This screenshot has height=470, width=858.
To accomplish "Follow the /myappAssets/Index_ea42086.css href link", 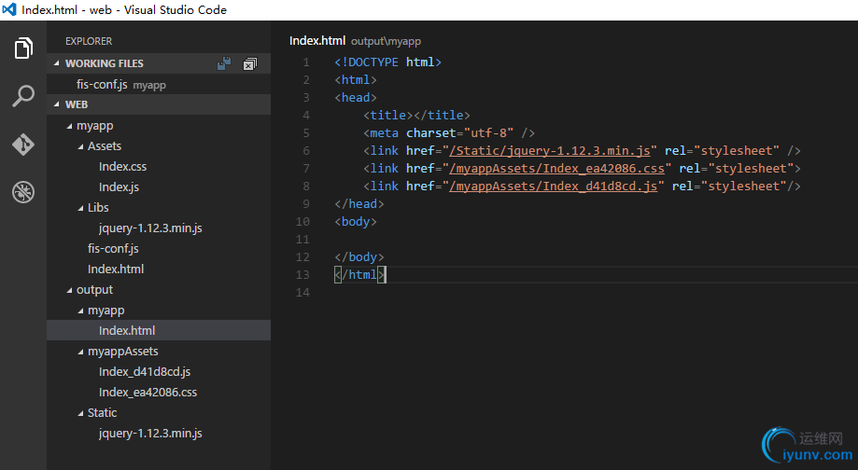I will pos(556,169).
